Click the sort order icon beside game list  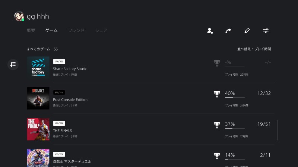pos(13,65)
